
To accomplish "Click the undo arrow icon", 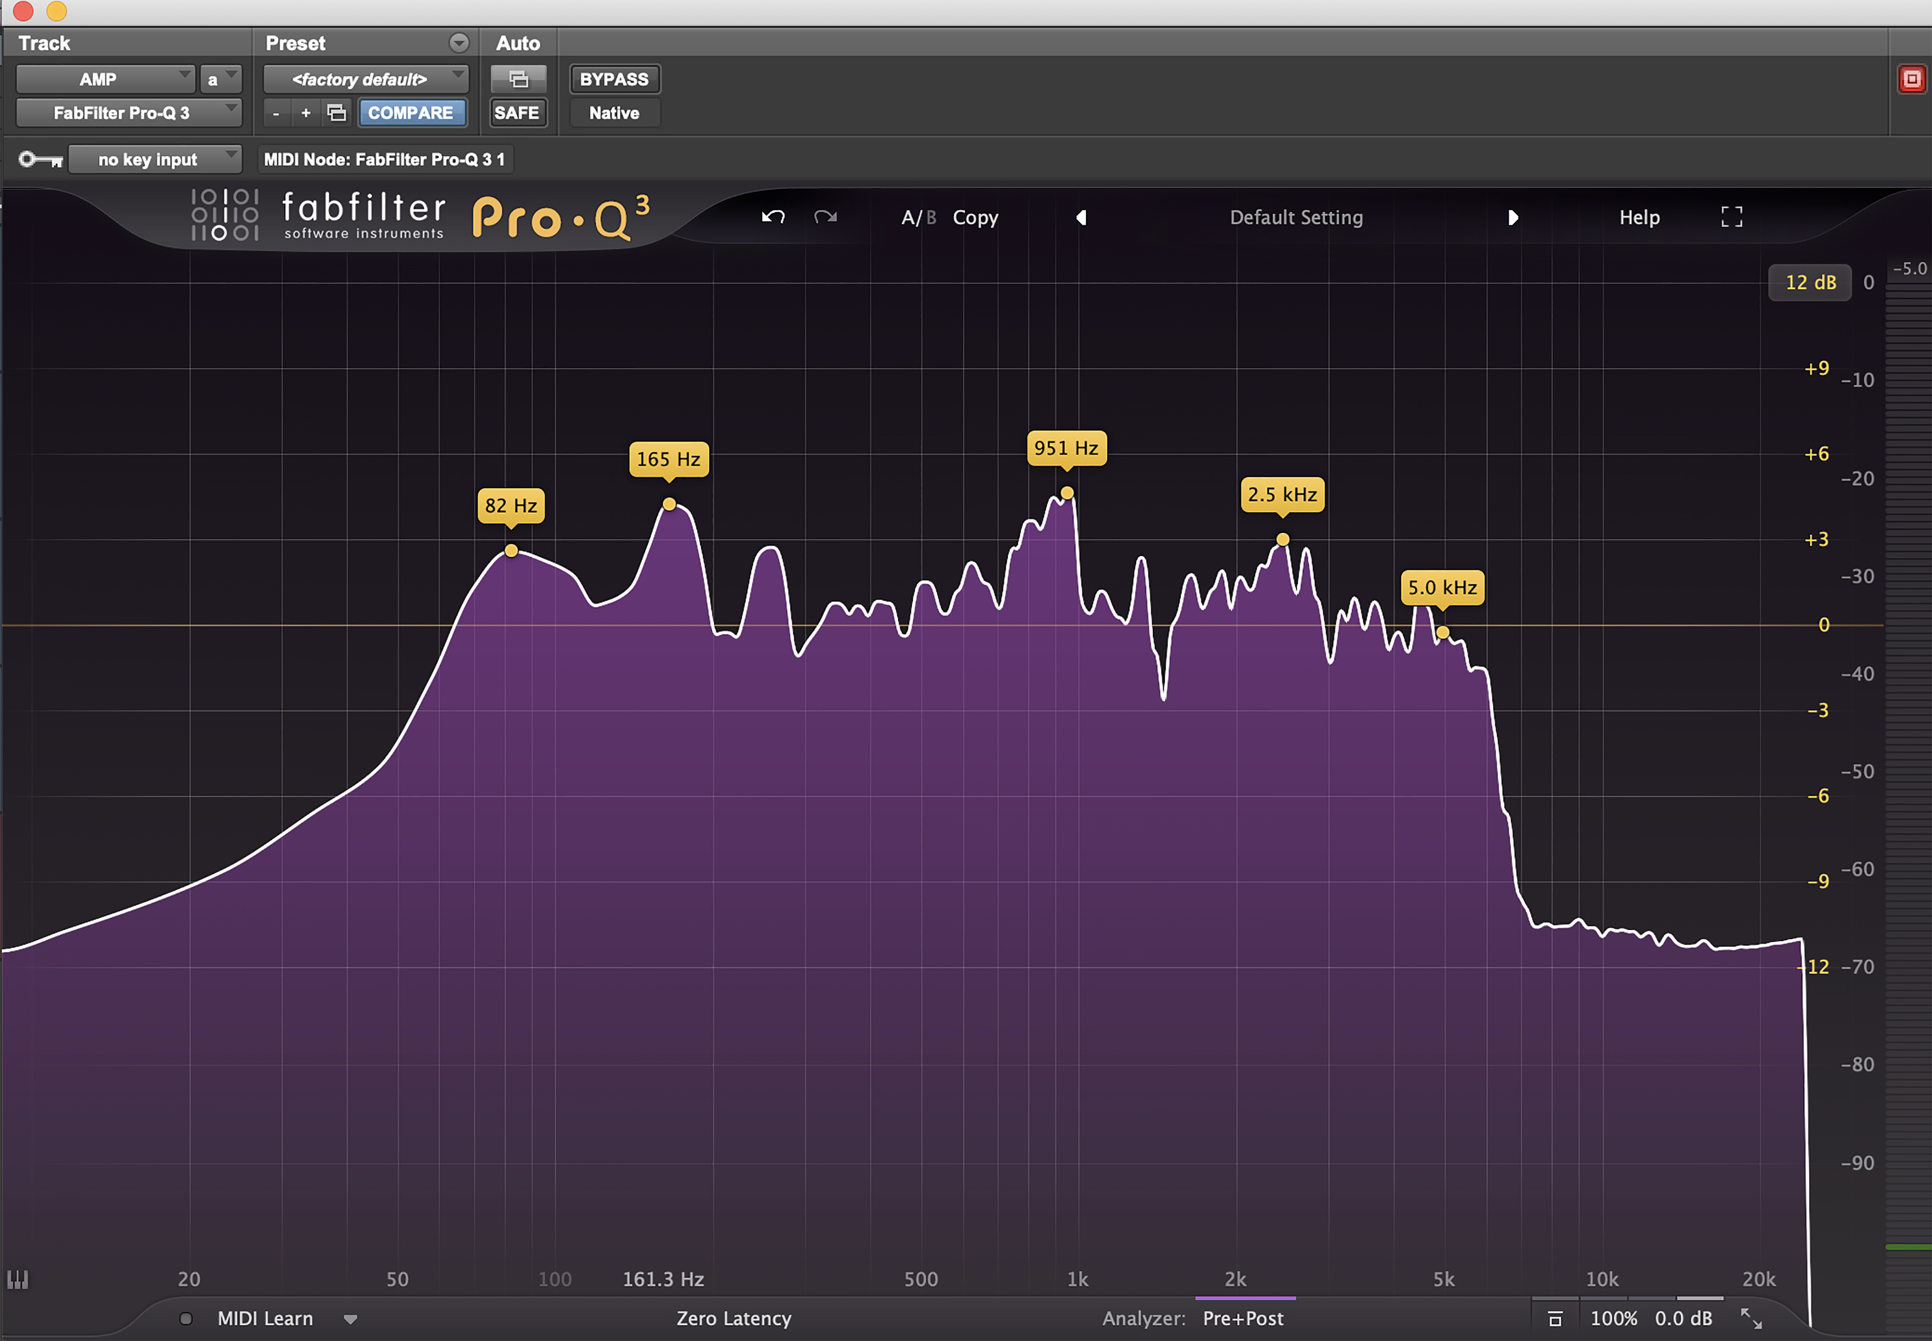I will click(x=773, y=217).
